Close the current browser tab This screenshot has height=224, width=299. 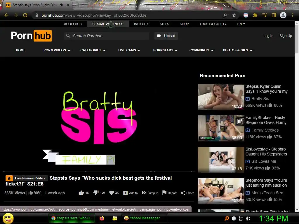68,5
